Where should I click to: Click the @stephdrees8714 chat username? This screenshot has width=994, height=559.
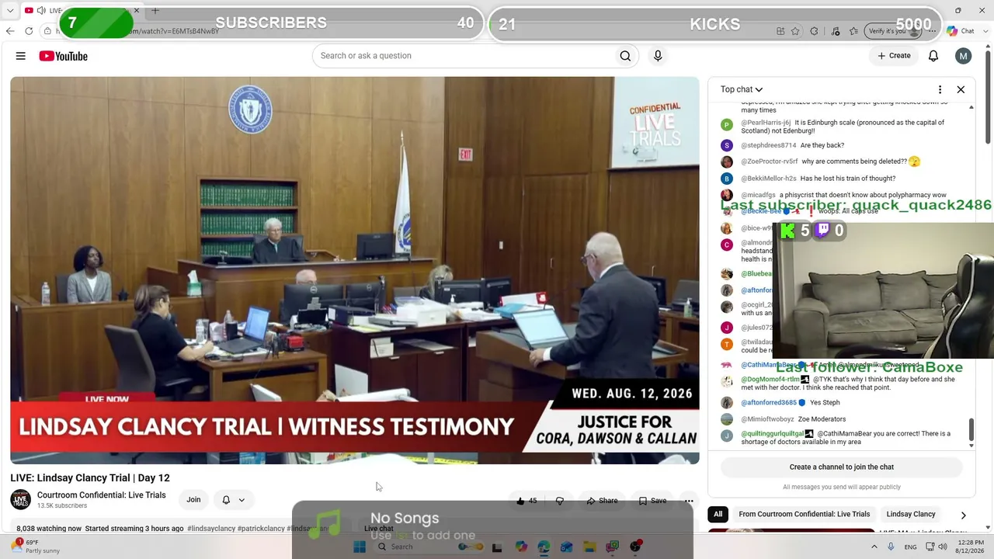click(x=769, y=145)
